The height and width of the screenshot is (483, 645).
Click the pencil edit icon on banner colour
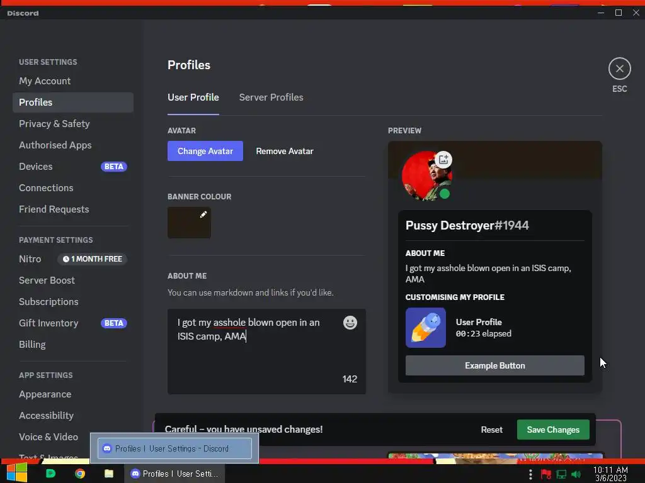(x=203, y=214)
